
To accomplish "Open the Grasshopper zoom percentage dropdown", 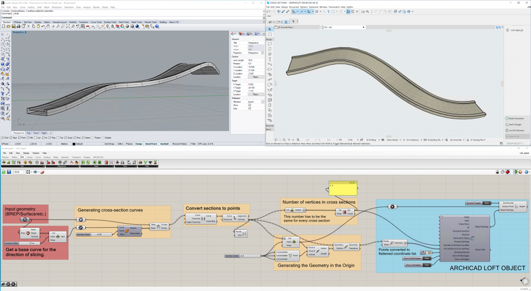I will click(23, 172).
